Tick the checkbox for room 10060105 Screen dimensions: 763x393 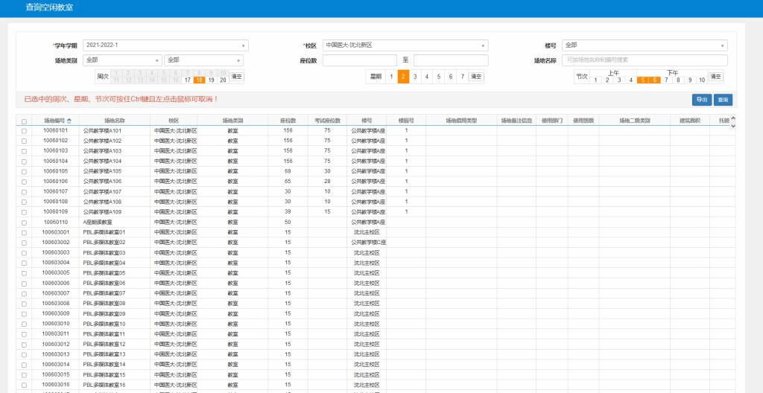click(x=24, y=171)
